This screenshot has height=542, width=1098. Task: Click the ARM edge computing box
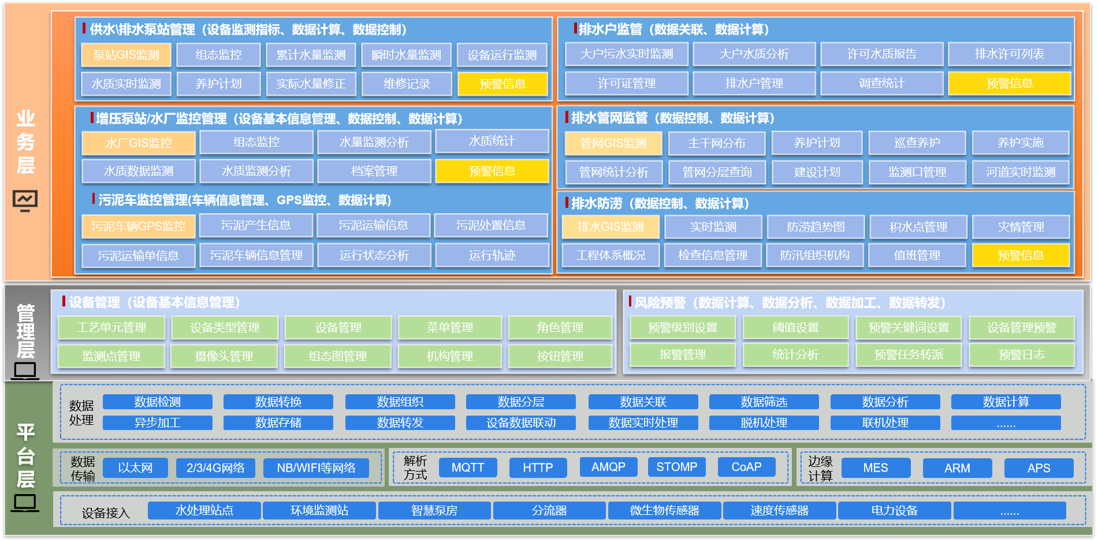pyautogui.click(x=956, y=468)
